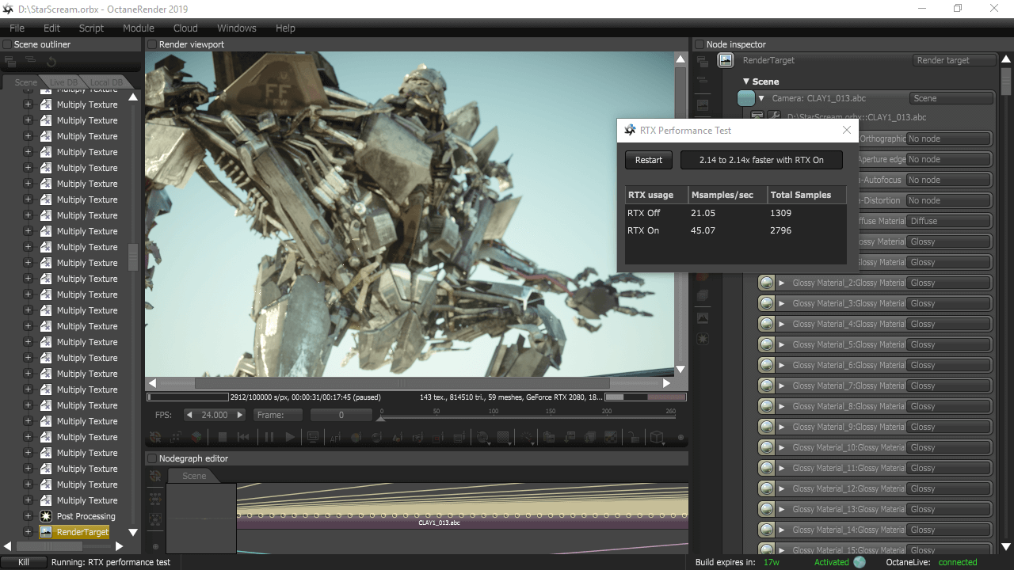The width and height of the screenshot is (1014, 570).
Task: Open the Diffuse material type dropdown
Action: point(948,221)
